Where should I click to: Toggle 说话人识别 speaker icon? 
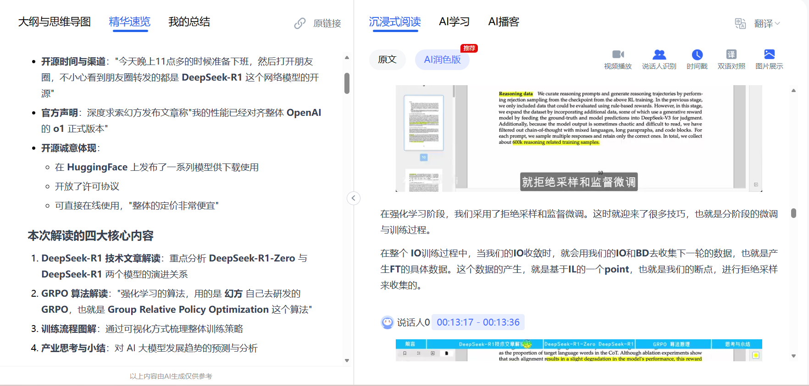[659, 54]
